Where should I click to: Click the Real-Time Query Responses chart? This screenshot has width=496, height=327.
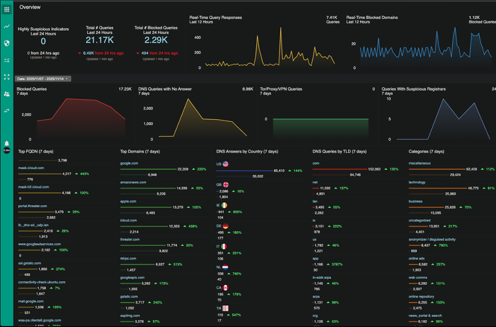click(x=270, y=47)
